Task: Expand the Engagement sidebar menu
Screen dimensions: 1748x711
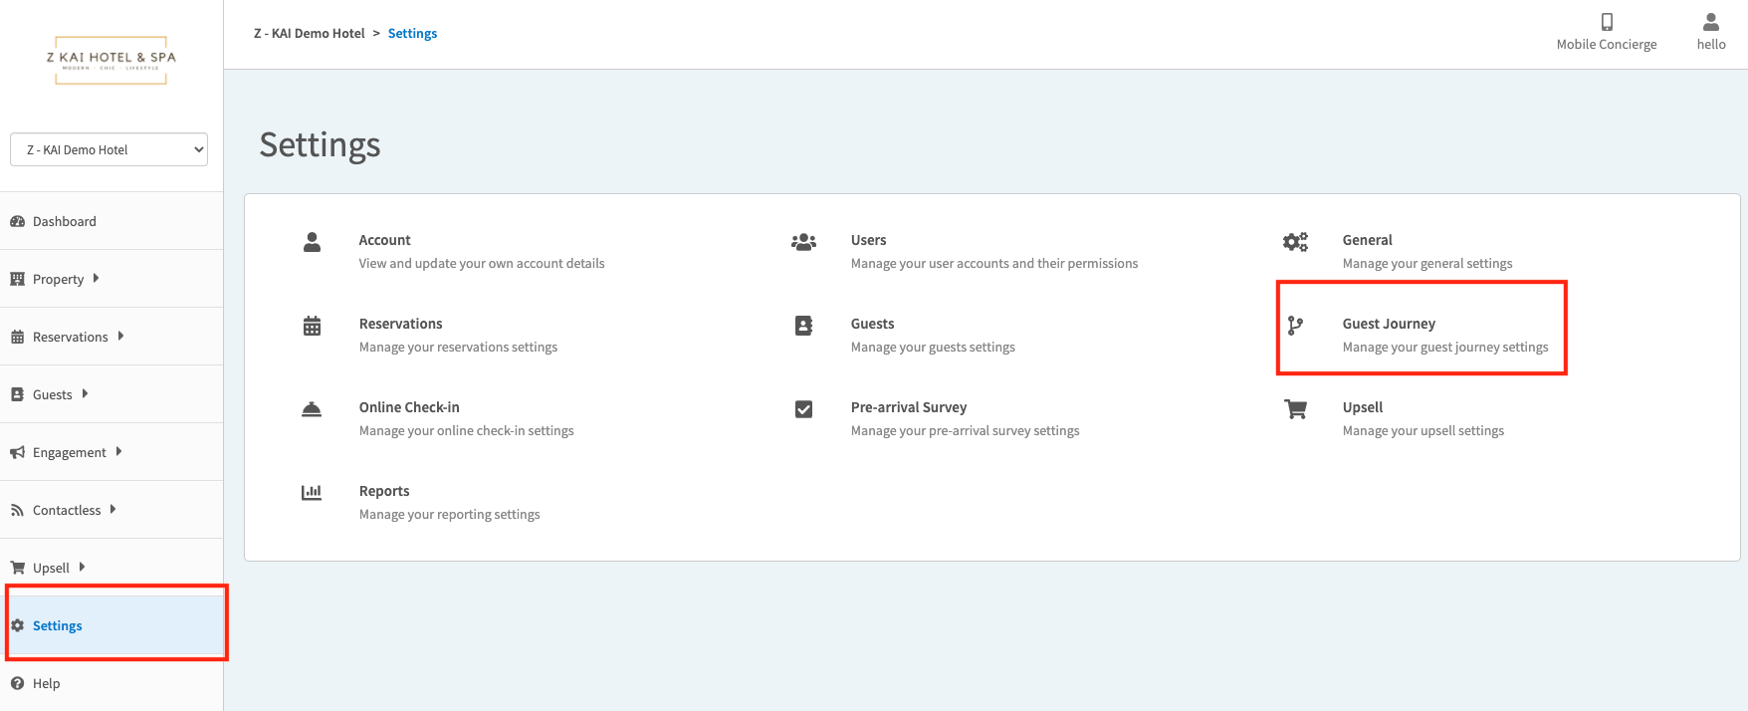Action: [70, 452]
